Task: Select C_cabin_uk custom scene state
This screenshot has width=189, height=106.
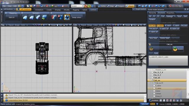Action: pyautogui.click(x=153, y=32)
